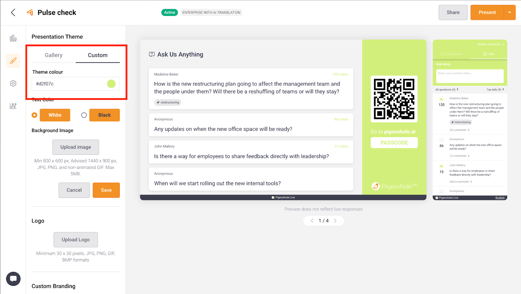521x294 pixels.
Task: Select the Black text color radio button
Action: (x=84, y=115)
